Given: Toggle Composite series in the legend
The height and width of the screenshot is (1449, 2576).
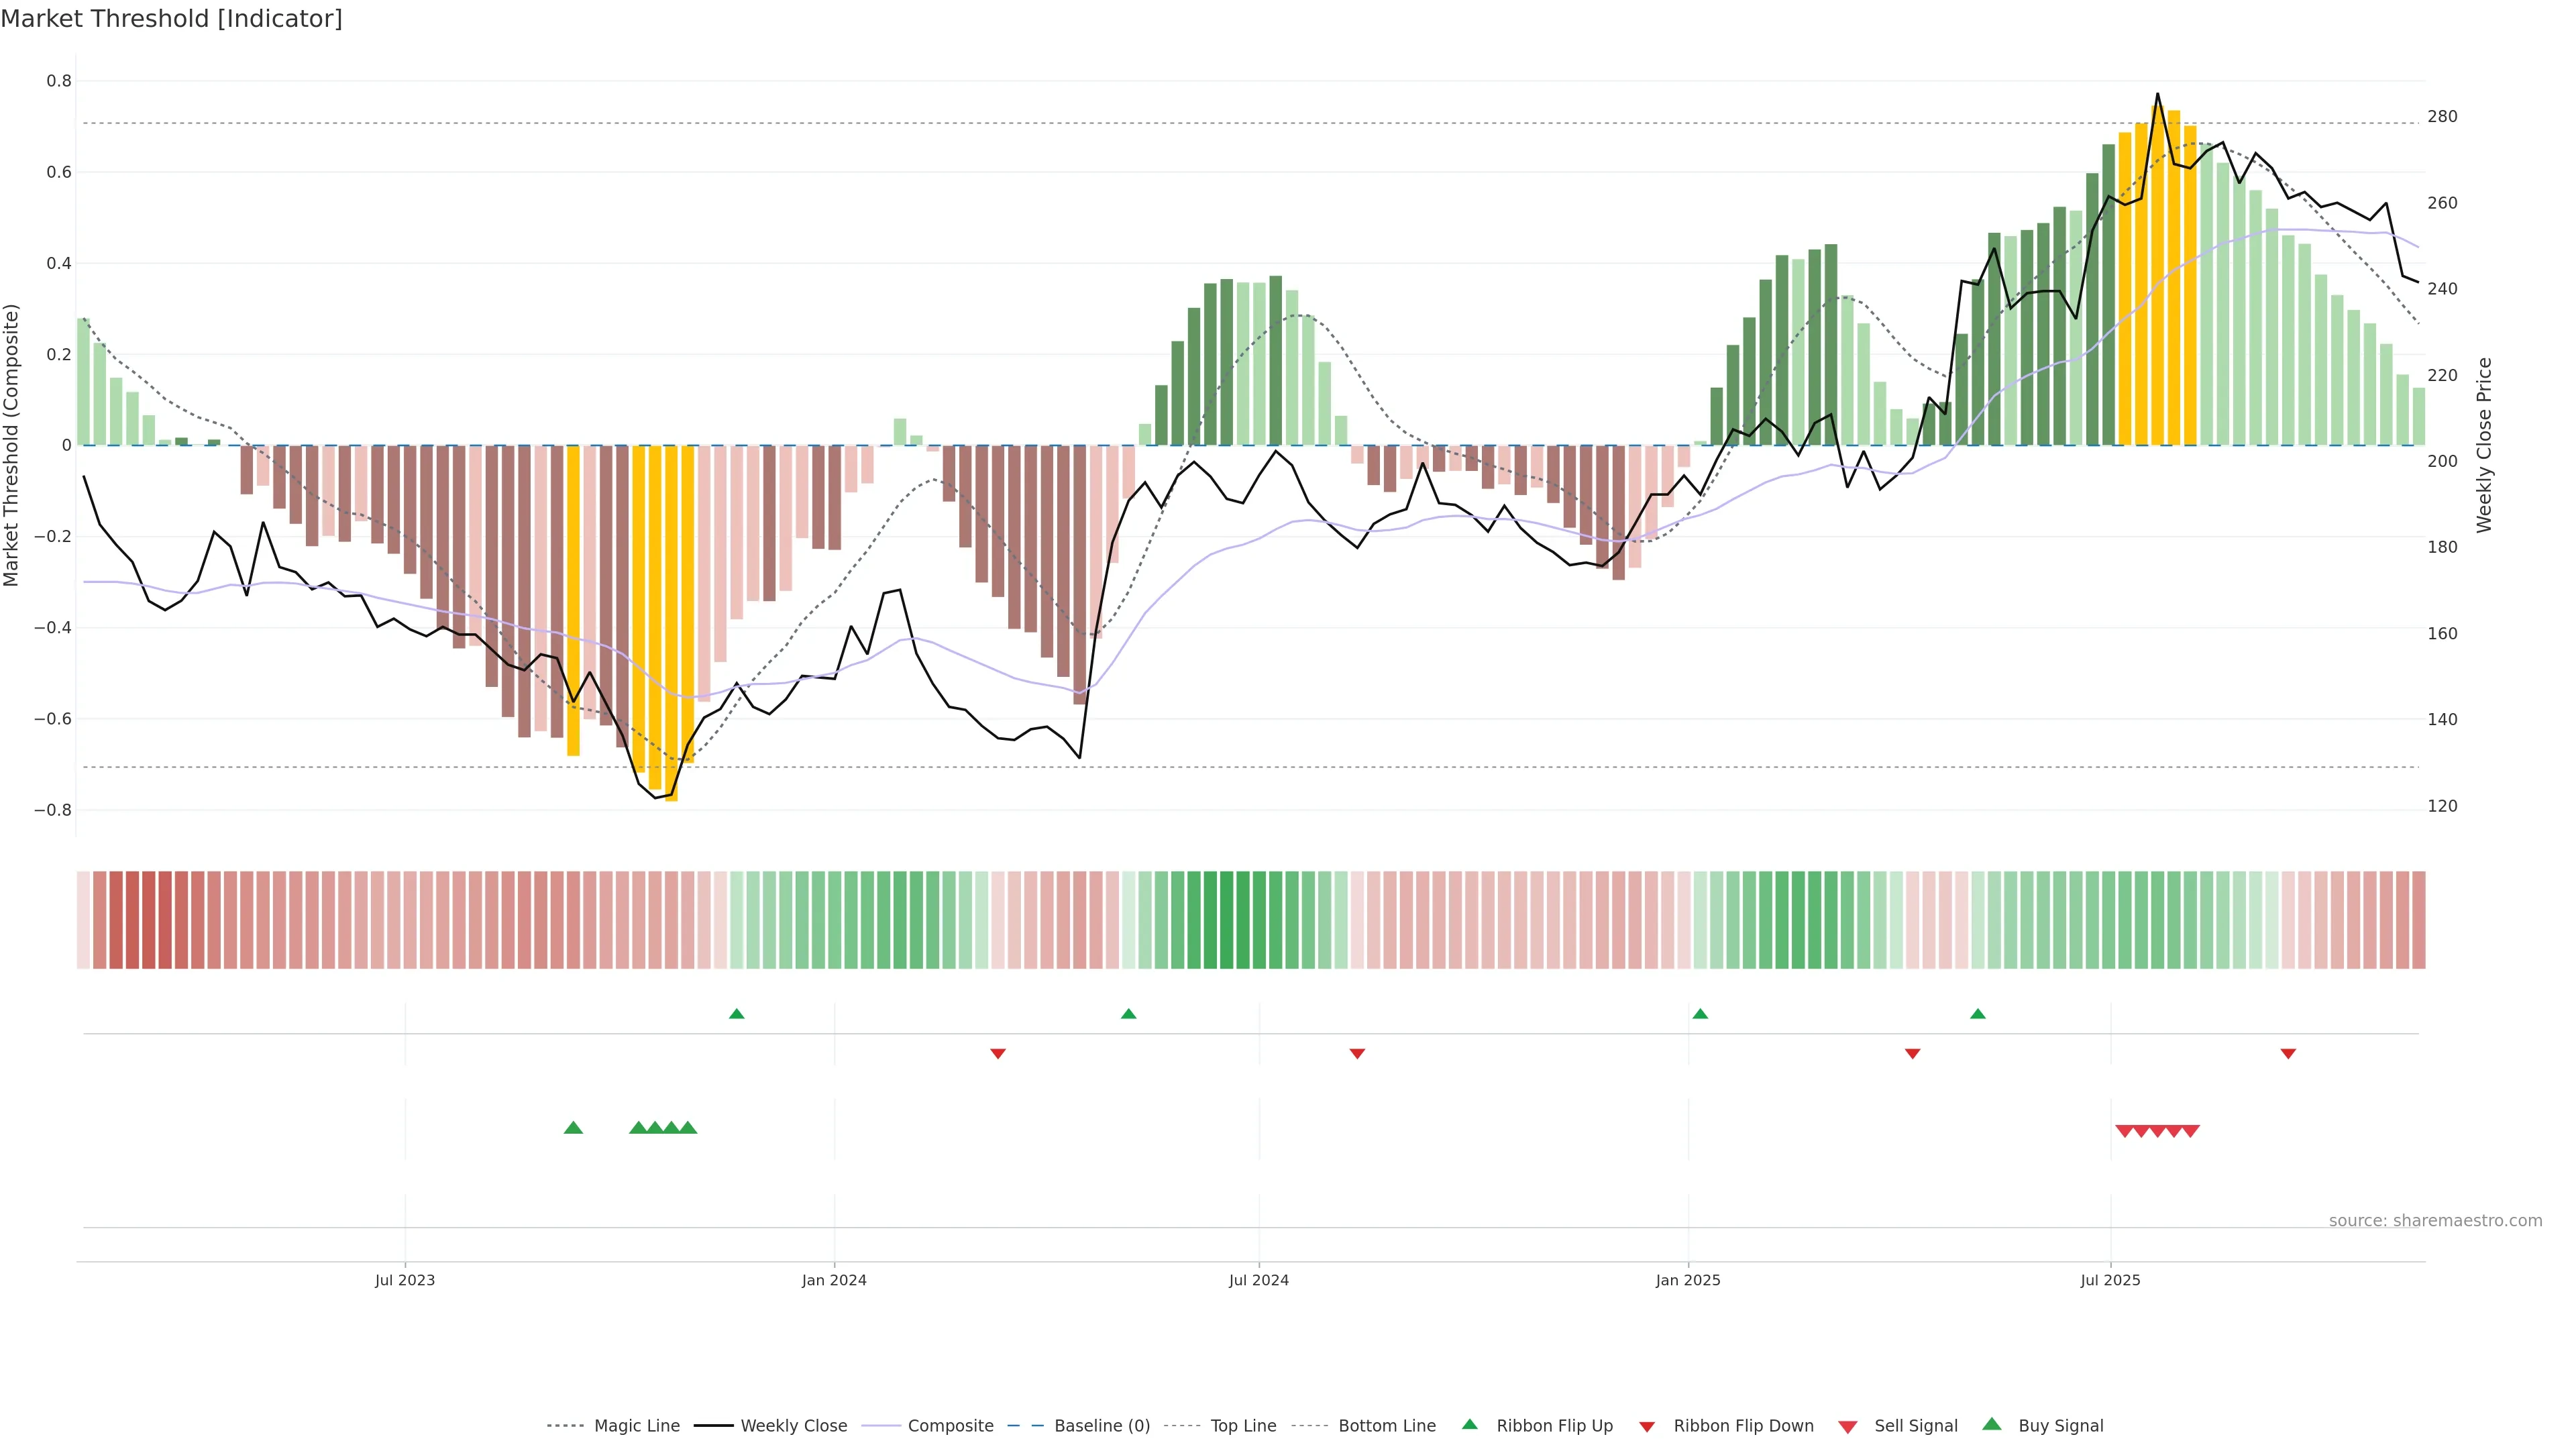Looking at the screenshot, I should coord(950,1426).
